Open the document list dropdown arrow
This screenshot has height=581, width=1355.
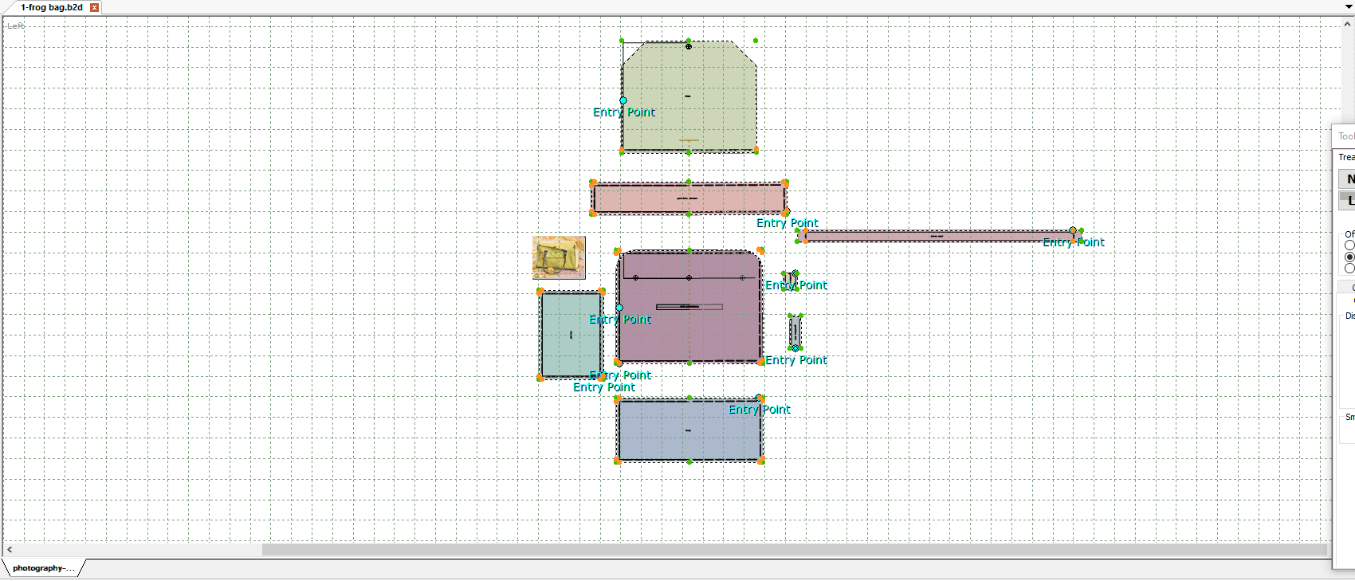[1349, 7]
